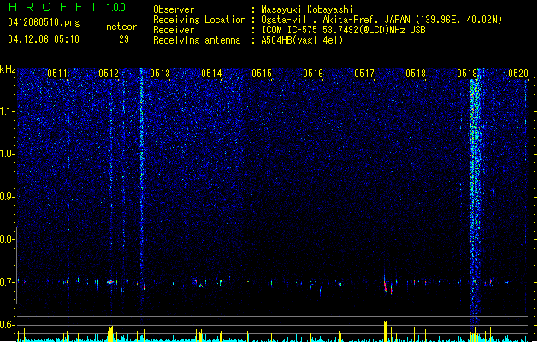Image resolution: width=538 pixels, height=342 pixels.
Task: Click the HROFFT 1.0.0 title text
Action: pyautogui.click(x=67, y=7)
